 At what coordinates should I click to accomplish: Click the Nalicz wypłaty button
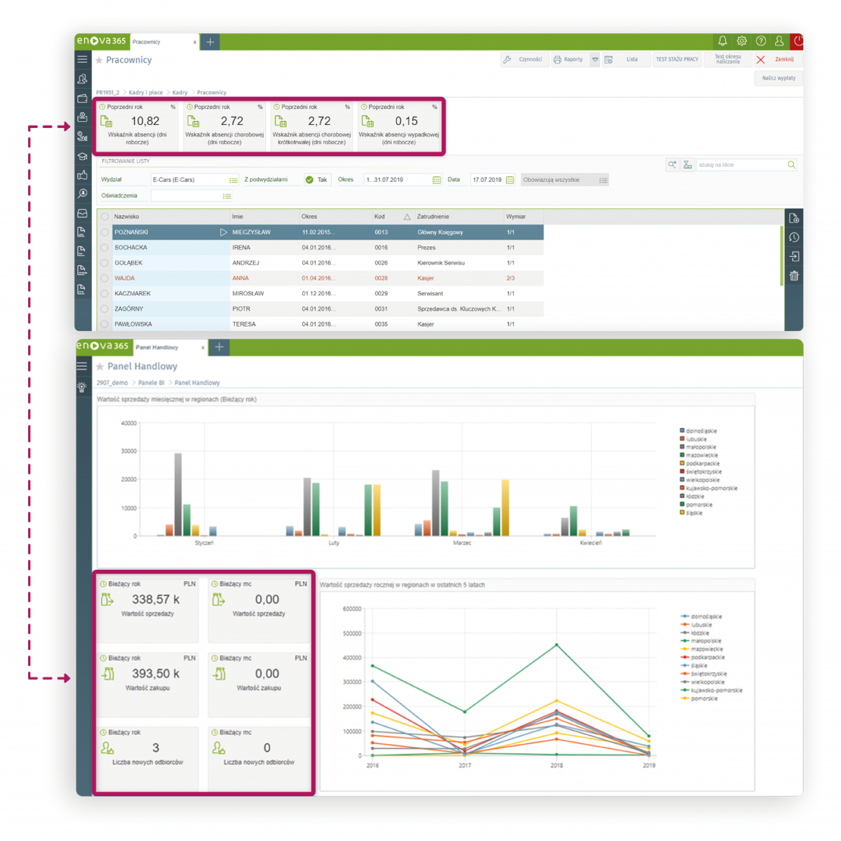[778, 78]
